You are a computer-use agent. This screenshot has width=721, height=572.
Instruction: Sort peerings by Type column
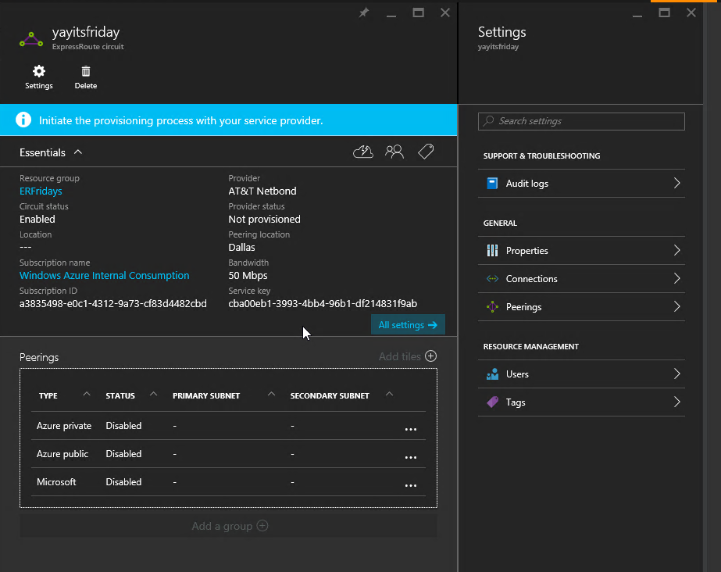48,395
